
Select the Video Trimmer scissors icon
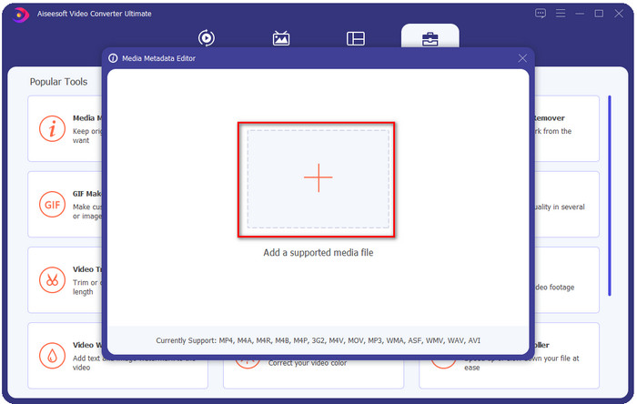coord(52,278)
